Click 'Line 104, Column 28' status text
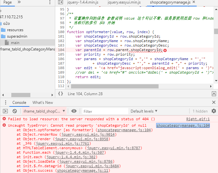 coord(85,94)
